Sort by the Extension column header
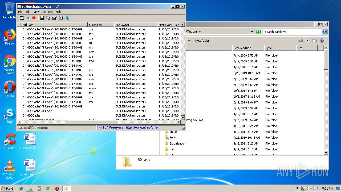Image resolution: width=341 pixels, height=192 pixels. pos(101,25)
